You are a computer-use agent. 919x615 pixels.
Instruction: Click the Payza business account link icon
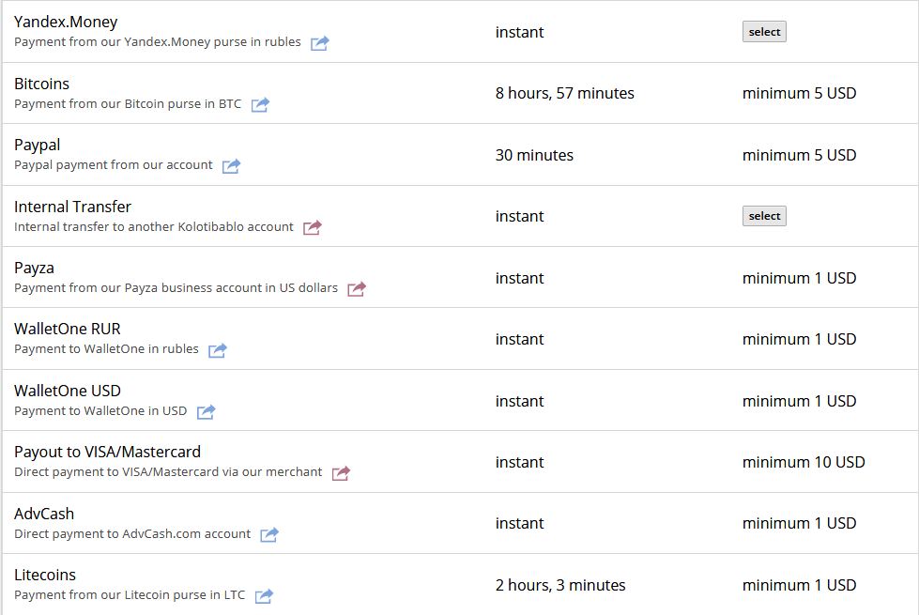pos(356,289)
